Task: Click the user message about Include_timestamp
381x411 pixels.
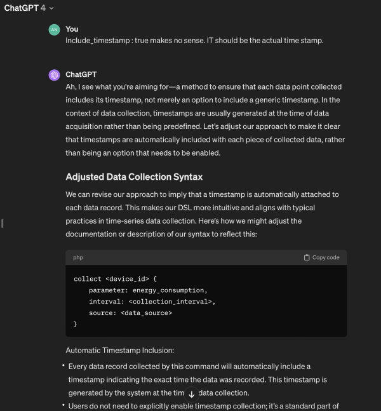Action: (194, 41)
